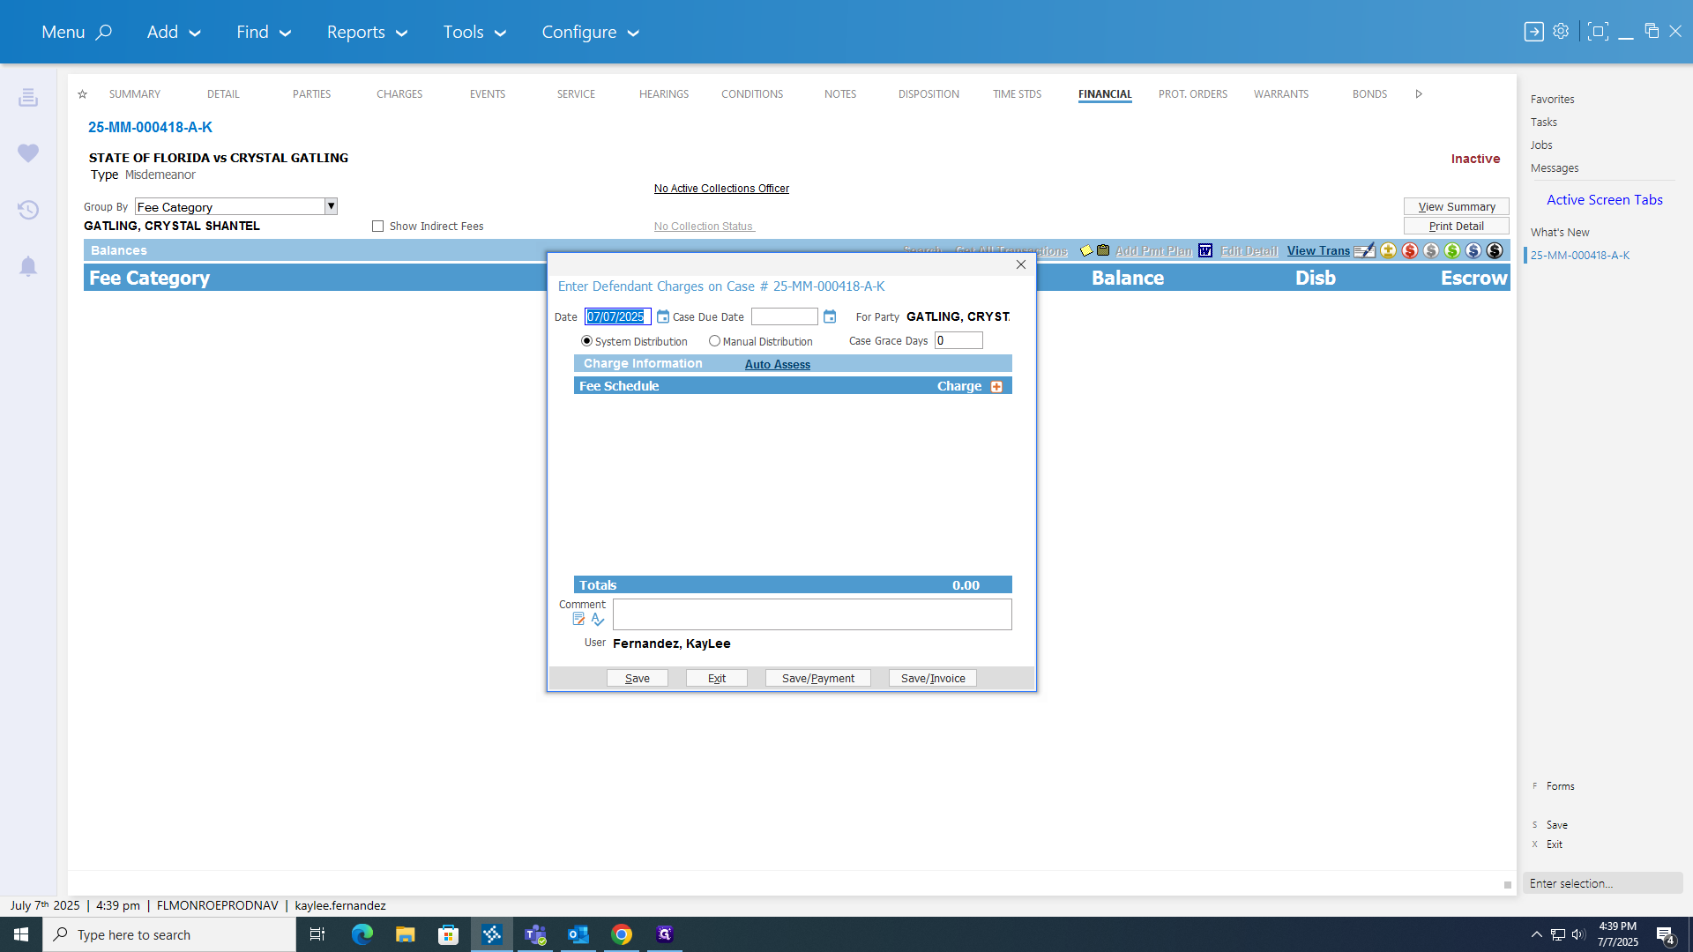The image size is (1693, 952).
Task: Open the settings gear in top bar
Action: pos(1561,31)
